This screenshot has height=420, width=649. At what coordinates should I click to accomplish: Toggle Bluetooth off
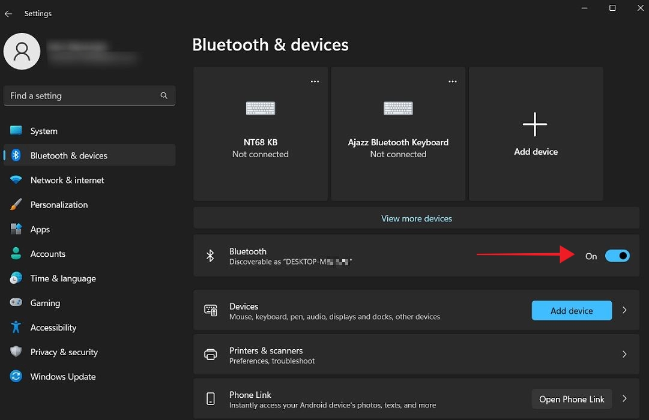tap(617, 256)
